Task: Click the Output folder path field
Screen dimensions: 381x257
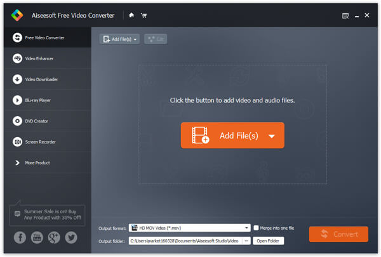Action: [x=184, y=241]
